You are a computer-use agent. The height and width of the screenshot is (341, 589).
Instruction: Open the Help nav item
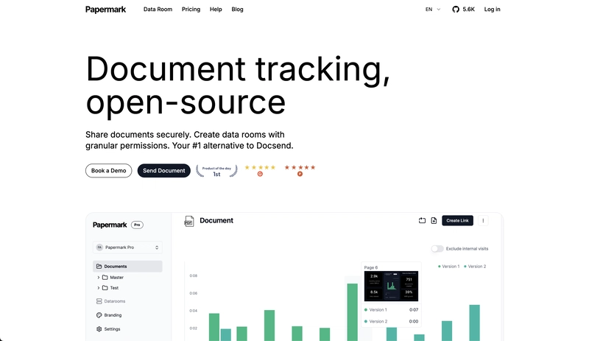click(216, 10)
